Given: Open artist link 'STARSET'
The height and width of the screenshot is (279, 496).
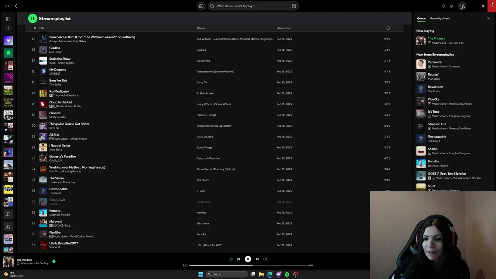Looking at the screenshot, I should 55,74.
